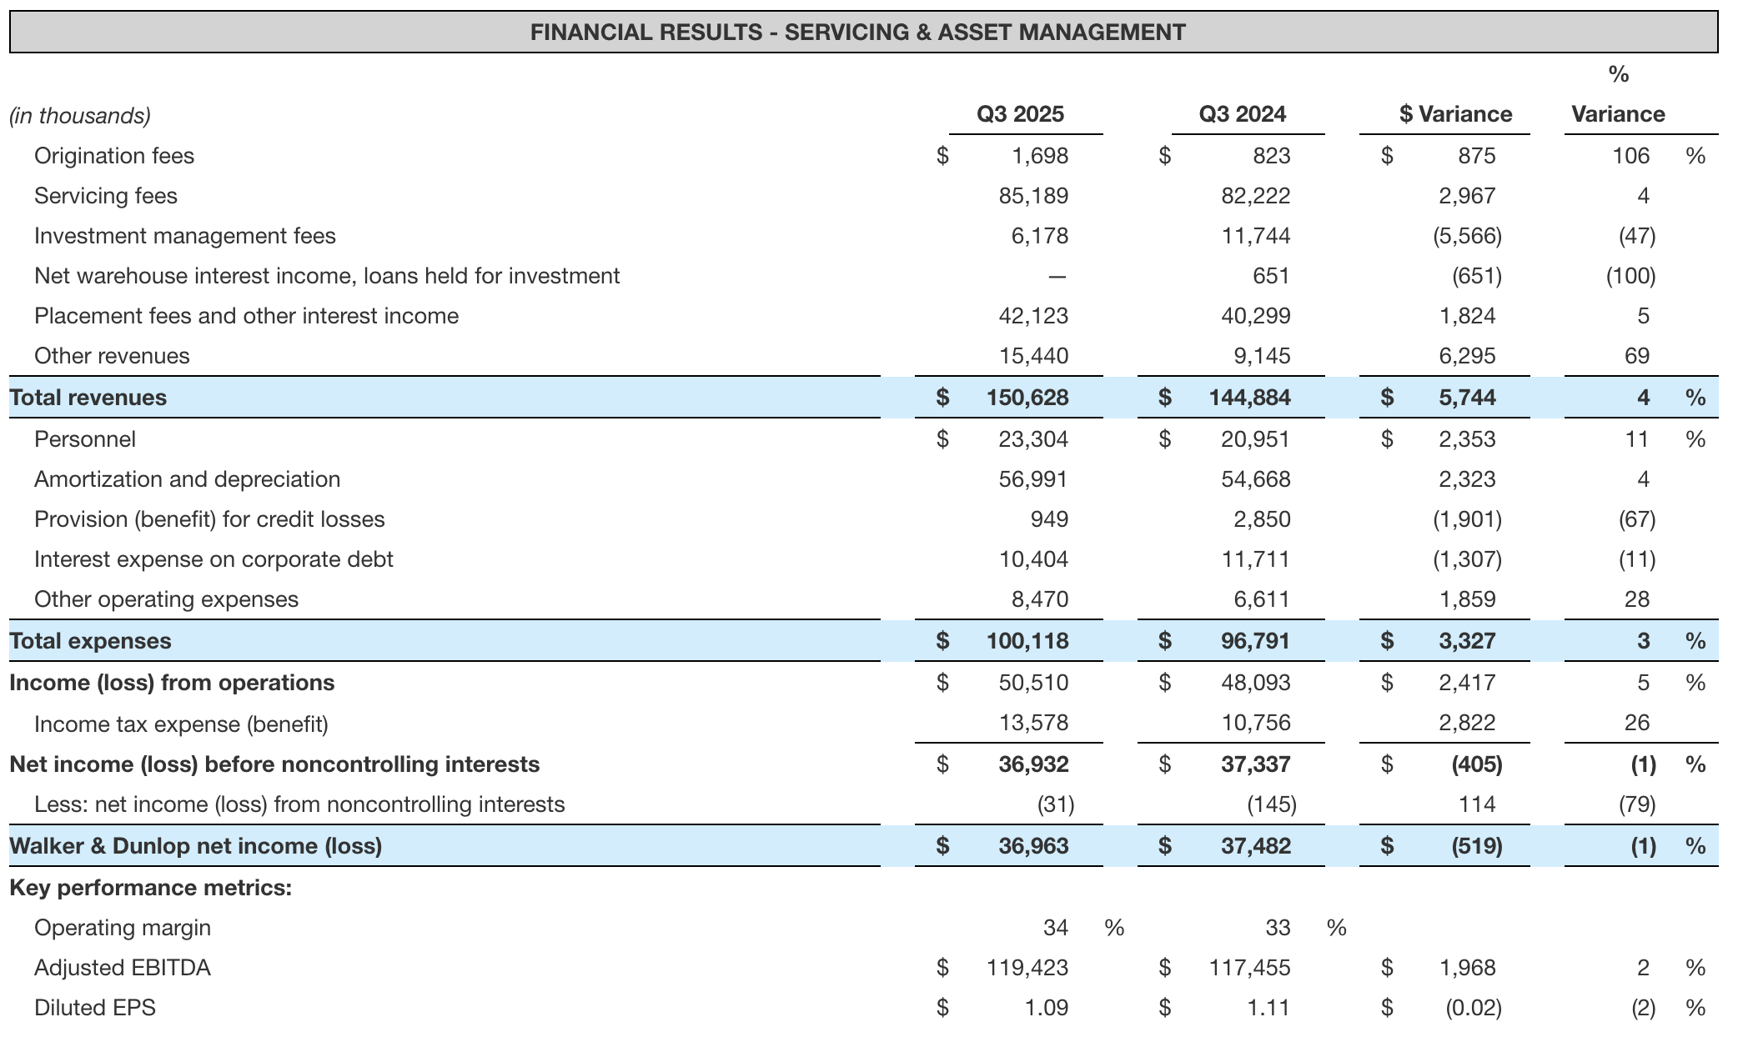The height and width of the screenshot is (1037, 1743).
Task: Click Walker & Dunlop net income (loss) label
Action: 196,846
